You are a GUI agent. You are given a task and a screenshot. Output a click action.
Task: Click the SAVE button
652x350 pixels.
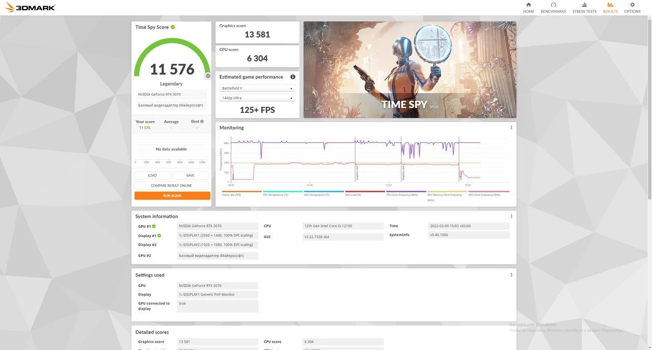pyautogui.click(x=190, y=176)
